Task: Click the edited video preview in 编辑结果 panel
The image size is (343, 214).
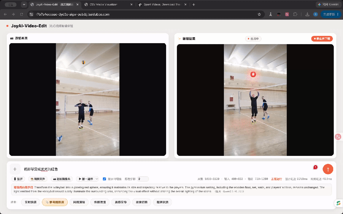Action: (x=255, y=100)
